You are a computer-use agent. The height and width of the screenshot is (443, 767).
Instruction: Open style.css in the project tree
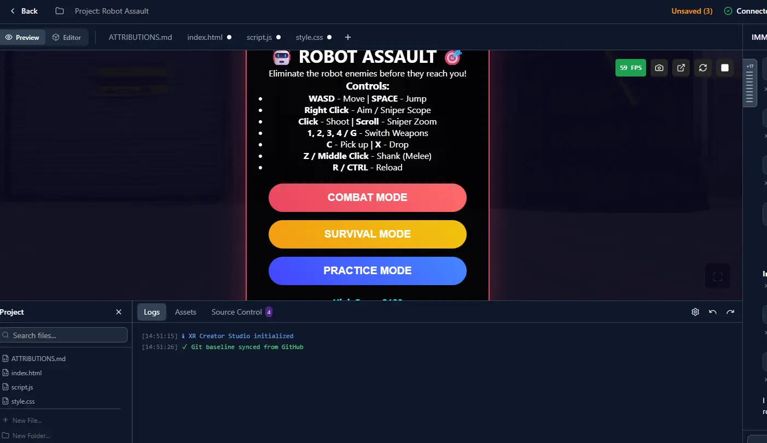[23, 401]
